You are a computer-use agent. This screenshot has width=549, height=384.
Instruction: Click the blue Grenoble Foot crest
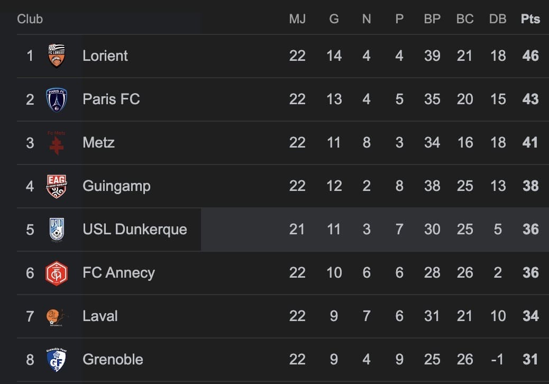[57, 360]
